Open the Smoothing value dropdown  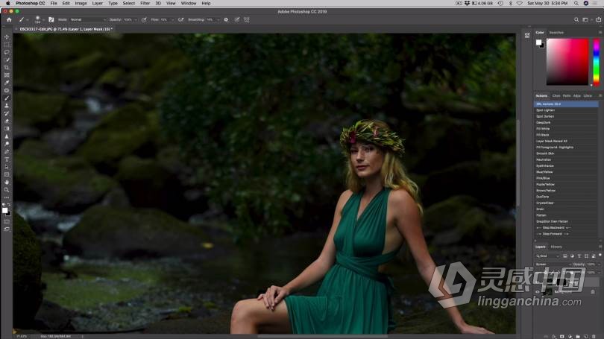click(x=218, y=19)
